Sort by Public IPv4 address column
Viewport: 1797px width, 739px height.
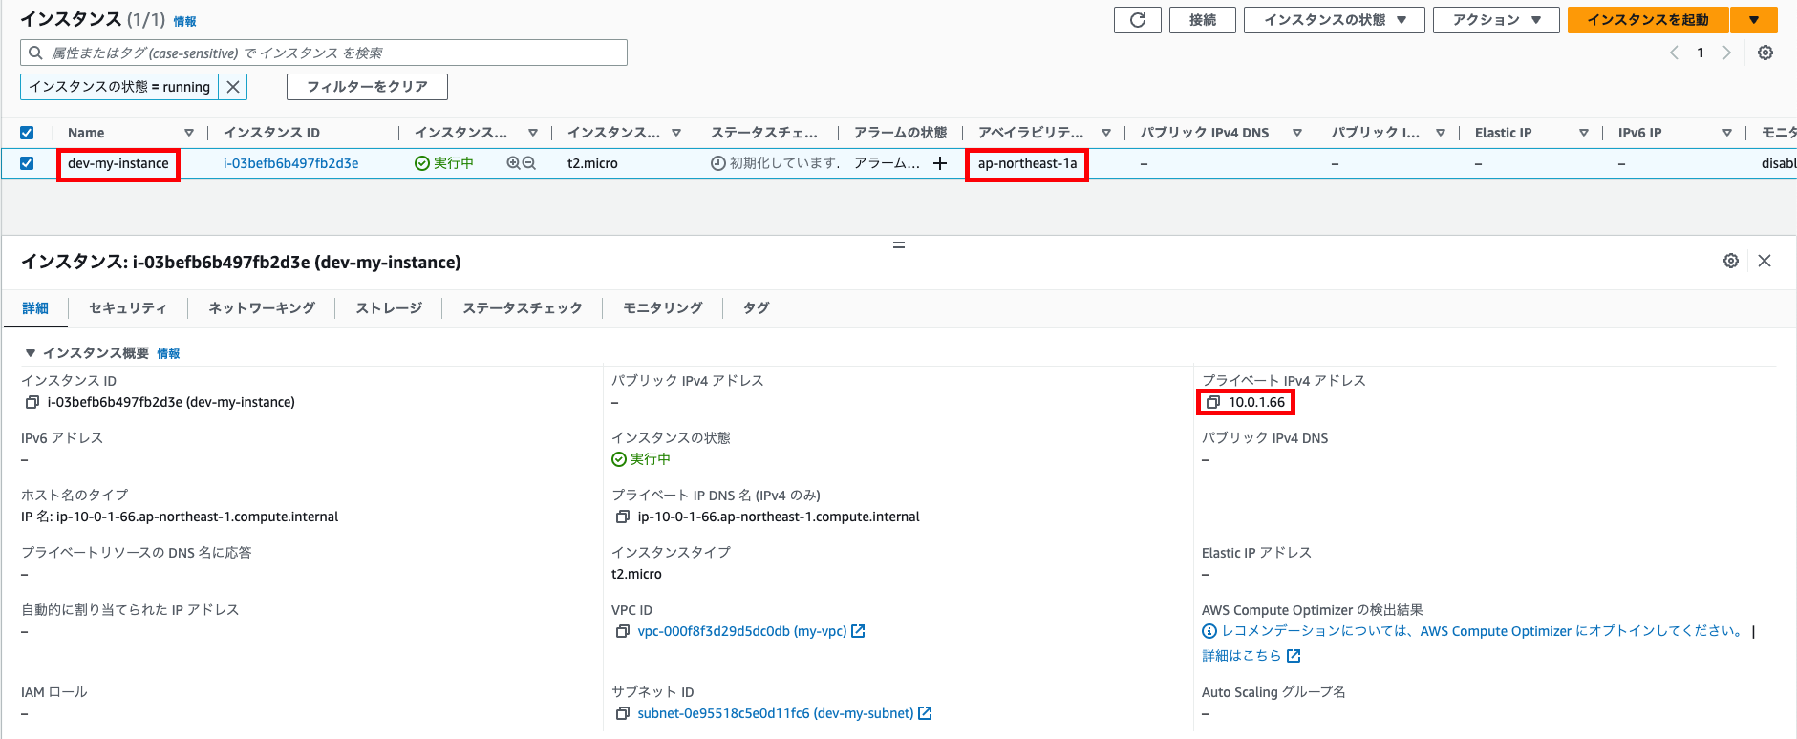(x=1441, y=133)
